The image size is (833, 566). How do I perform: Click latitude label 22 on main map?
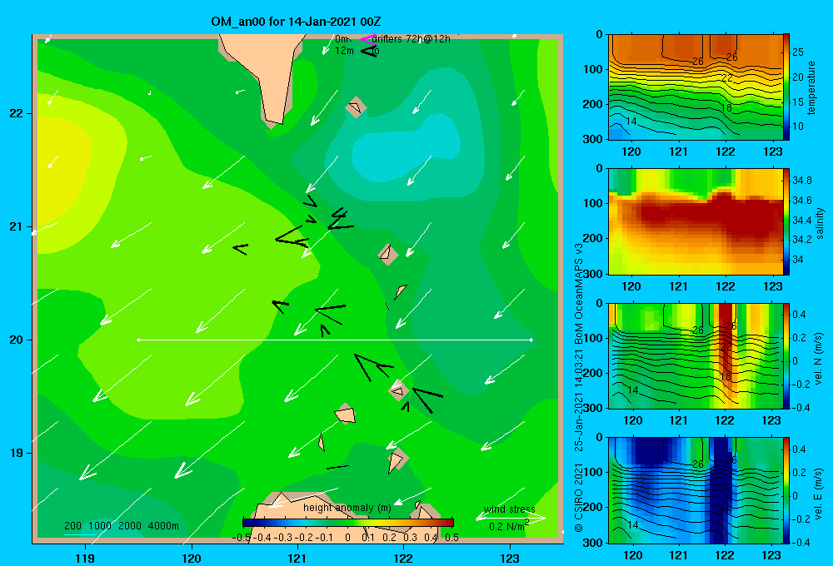[x=16, y=114]
